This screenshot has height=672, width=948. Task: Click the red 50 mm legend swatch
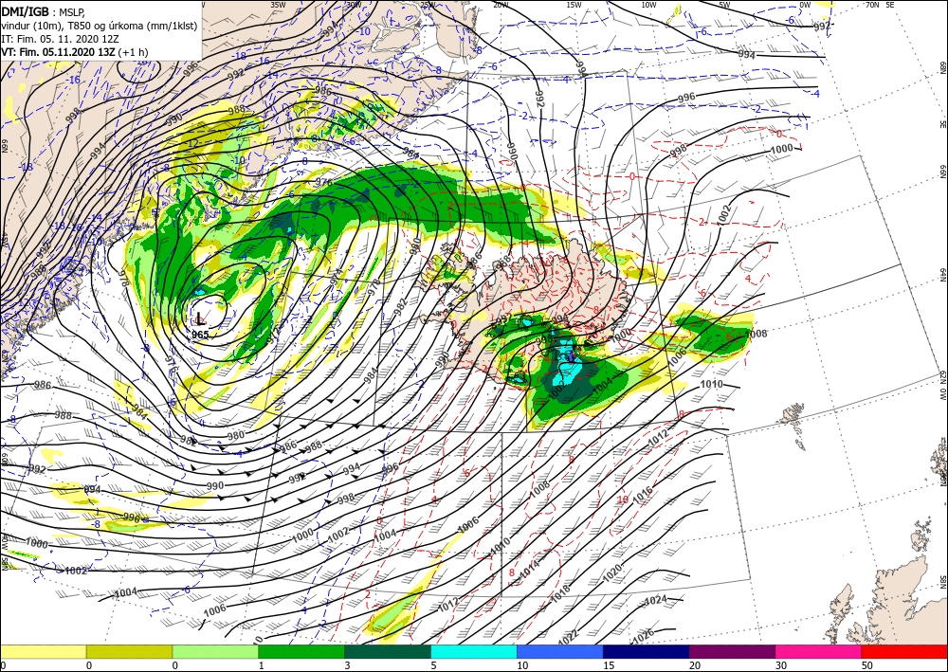click(904, 651)
